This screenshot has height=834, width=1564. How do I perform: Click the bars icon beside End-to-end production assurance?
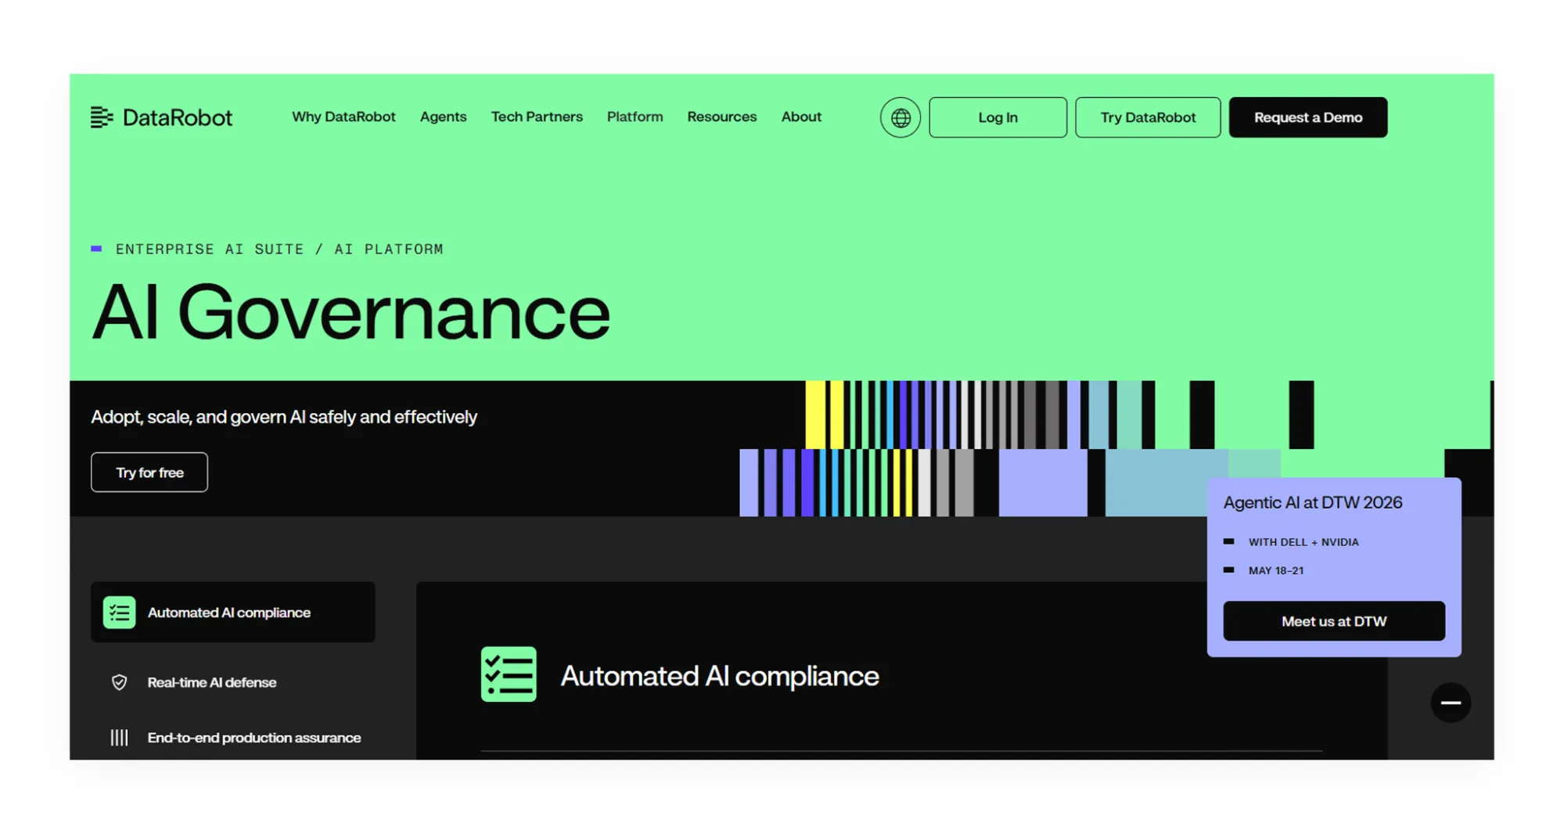point(119,738)
